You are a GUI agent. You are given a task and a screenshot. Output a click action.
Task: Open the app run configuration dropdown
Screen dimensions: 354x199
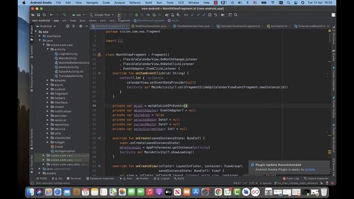coord(79,15)
